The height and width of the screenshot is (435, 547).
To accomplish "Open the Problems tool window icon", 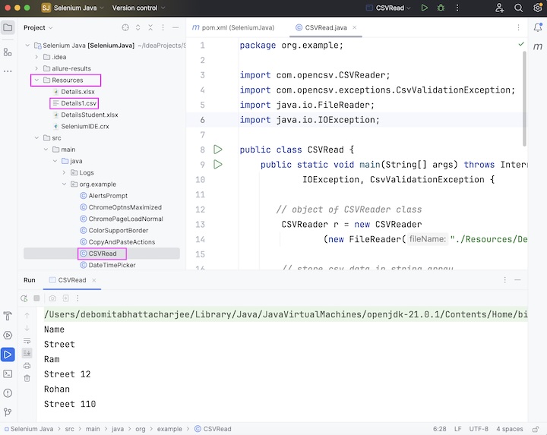I will (x=8, y=393).
